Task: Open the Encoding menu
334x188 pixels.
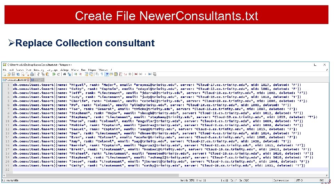Action: pyautogui.click(x=39, y=70)
